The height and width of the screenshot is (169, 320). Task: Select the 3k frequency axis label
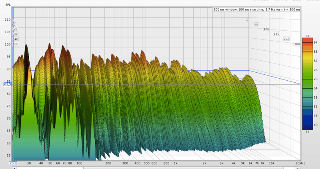coord(222,163)
